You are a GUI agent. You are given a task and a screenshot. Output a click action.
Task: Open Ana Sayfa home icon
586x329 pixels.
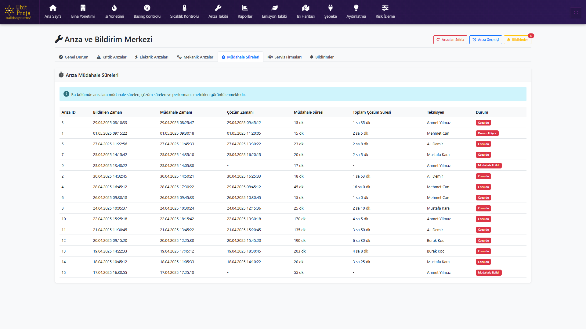tap(53, 8)
